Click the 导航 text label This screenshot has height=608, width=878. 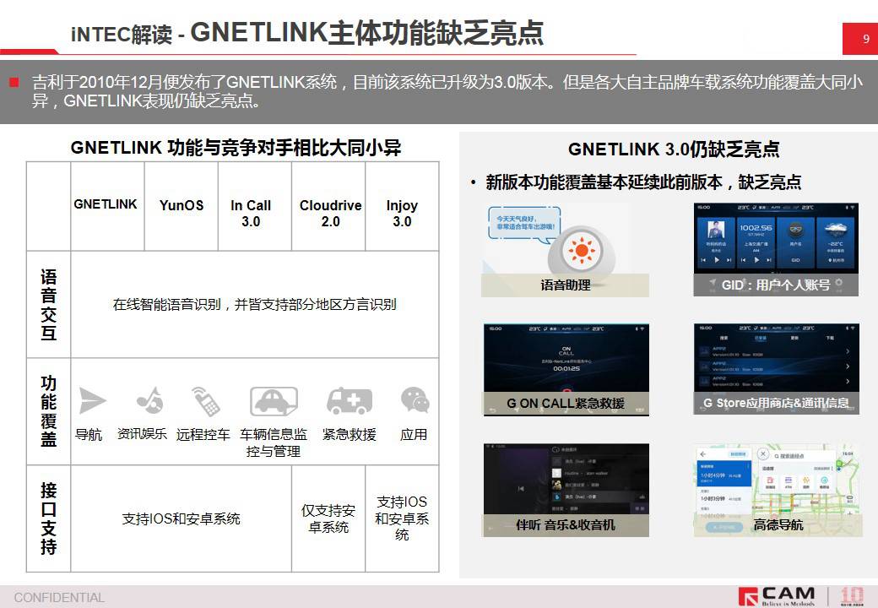coord(89,434)
